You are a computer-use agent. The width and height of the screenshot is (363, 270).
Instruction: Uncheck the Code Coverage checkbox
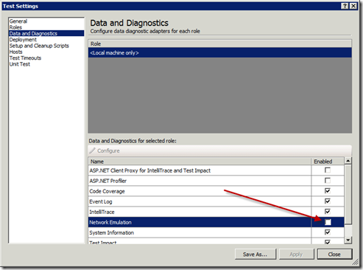click(x=328, y=191)
